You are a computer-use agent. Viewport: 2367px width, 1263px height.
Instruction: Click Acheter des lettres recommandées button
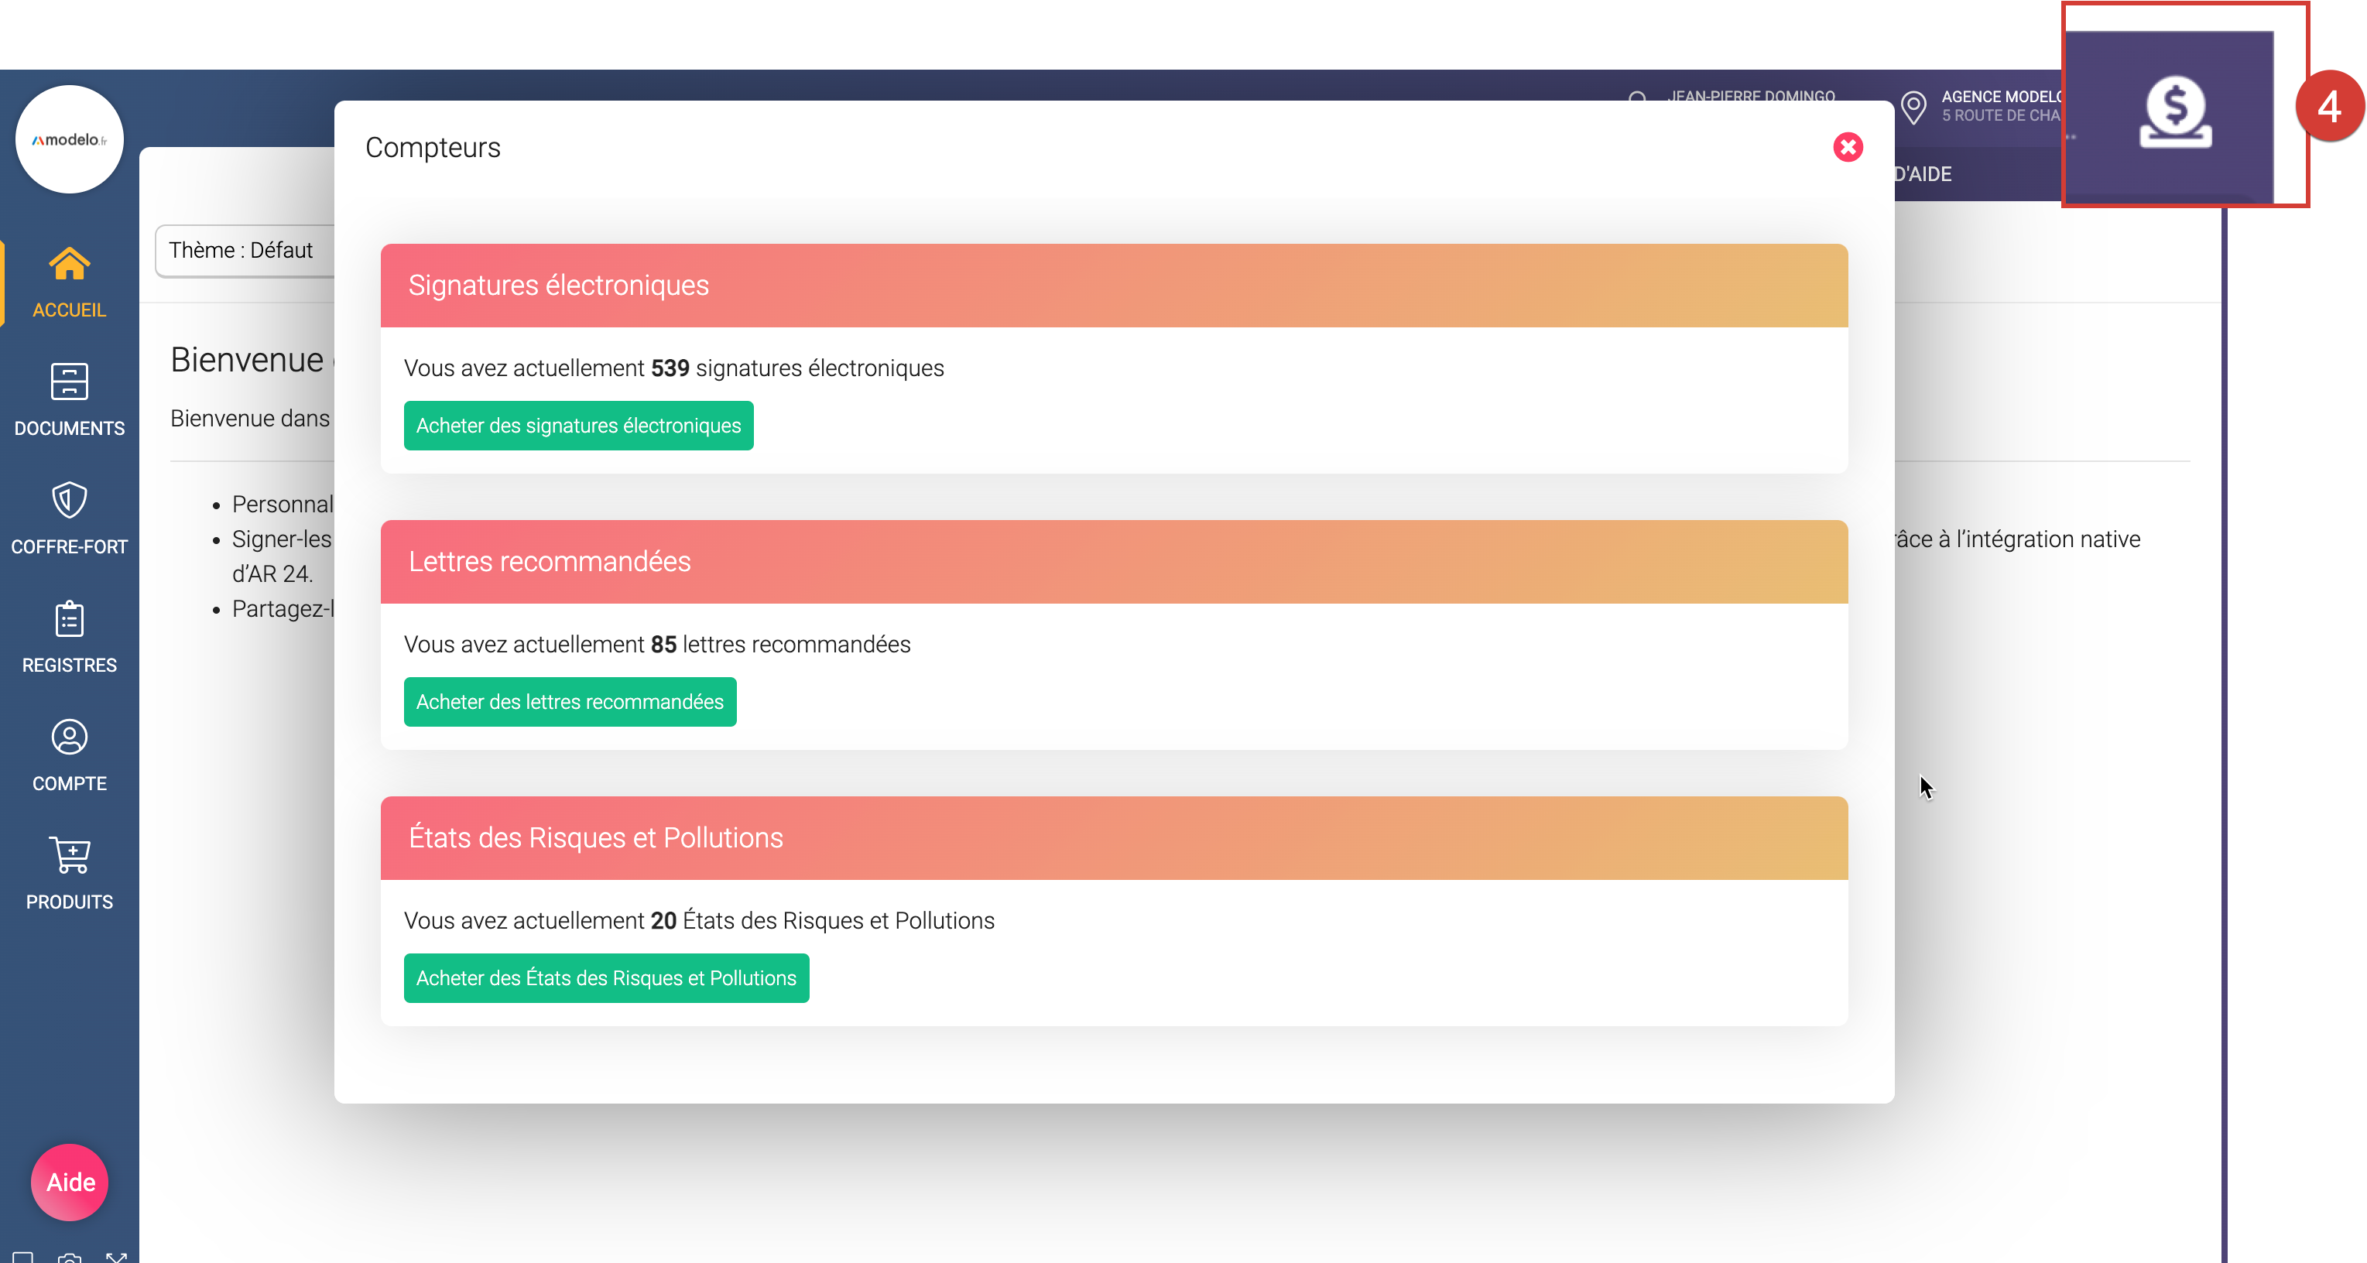click(x=570, y=702)
